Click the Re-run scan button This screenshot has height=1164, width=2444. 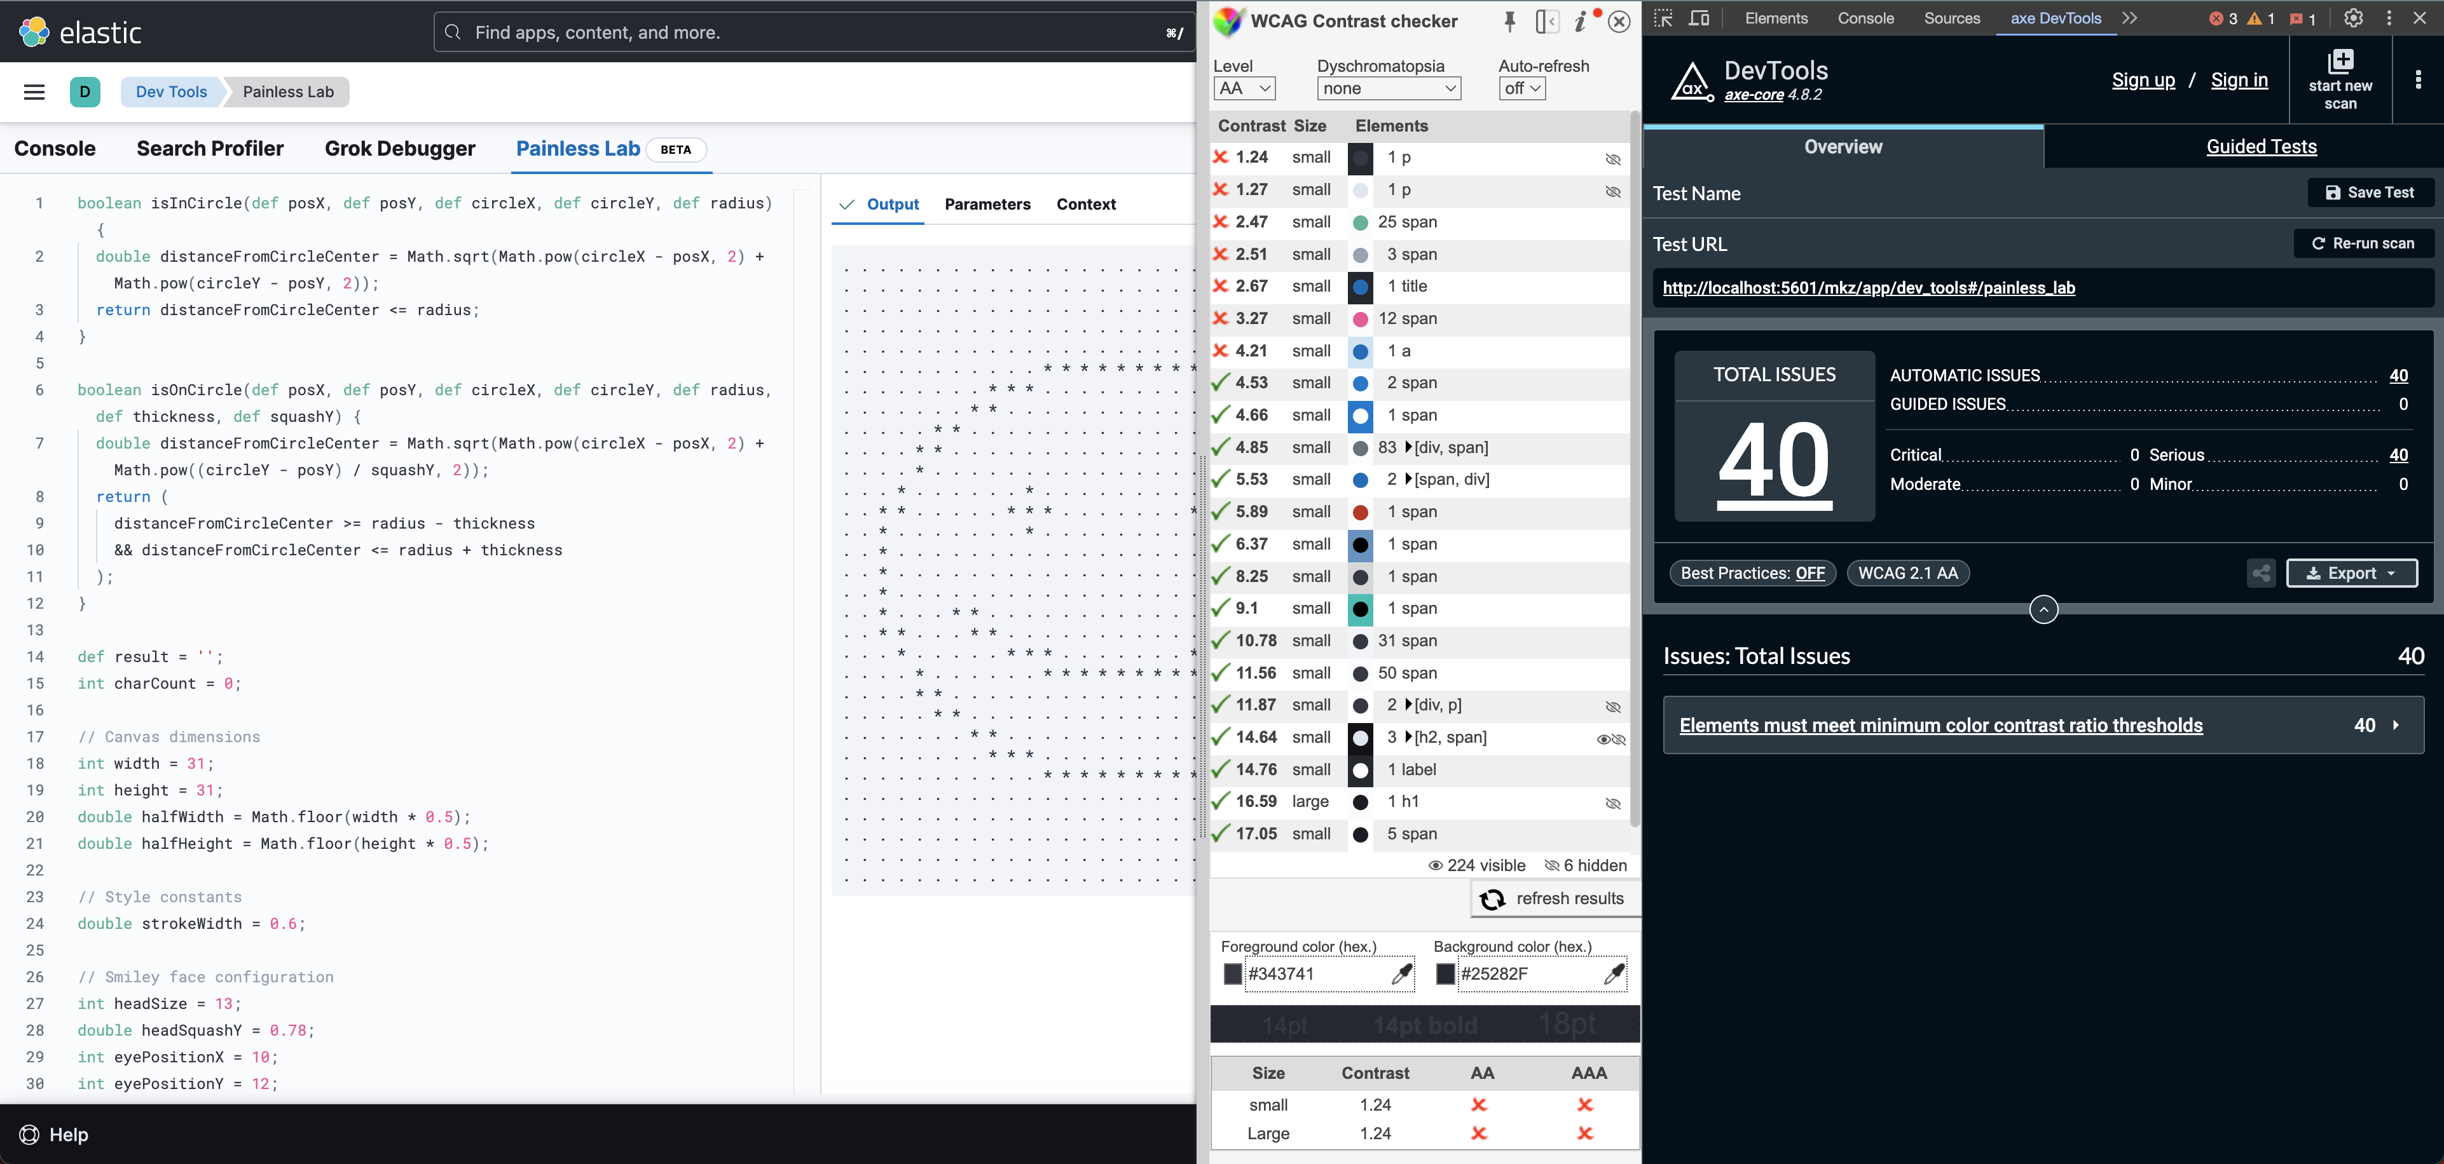coord(2363,243)
